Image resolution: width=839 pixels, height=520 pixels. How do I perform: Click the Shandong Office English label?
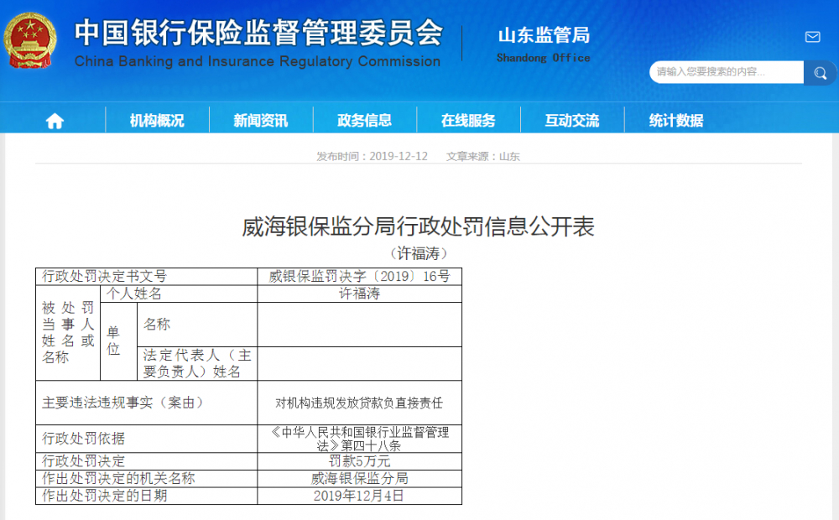click(544, 58)
